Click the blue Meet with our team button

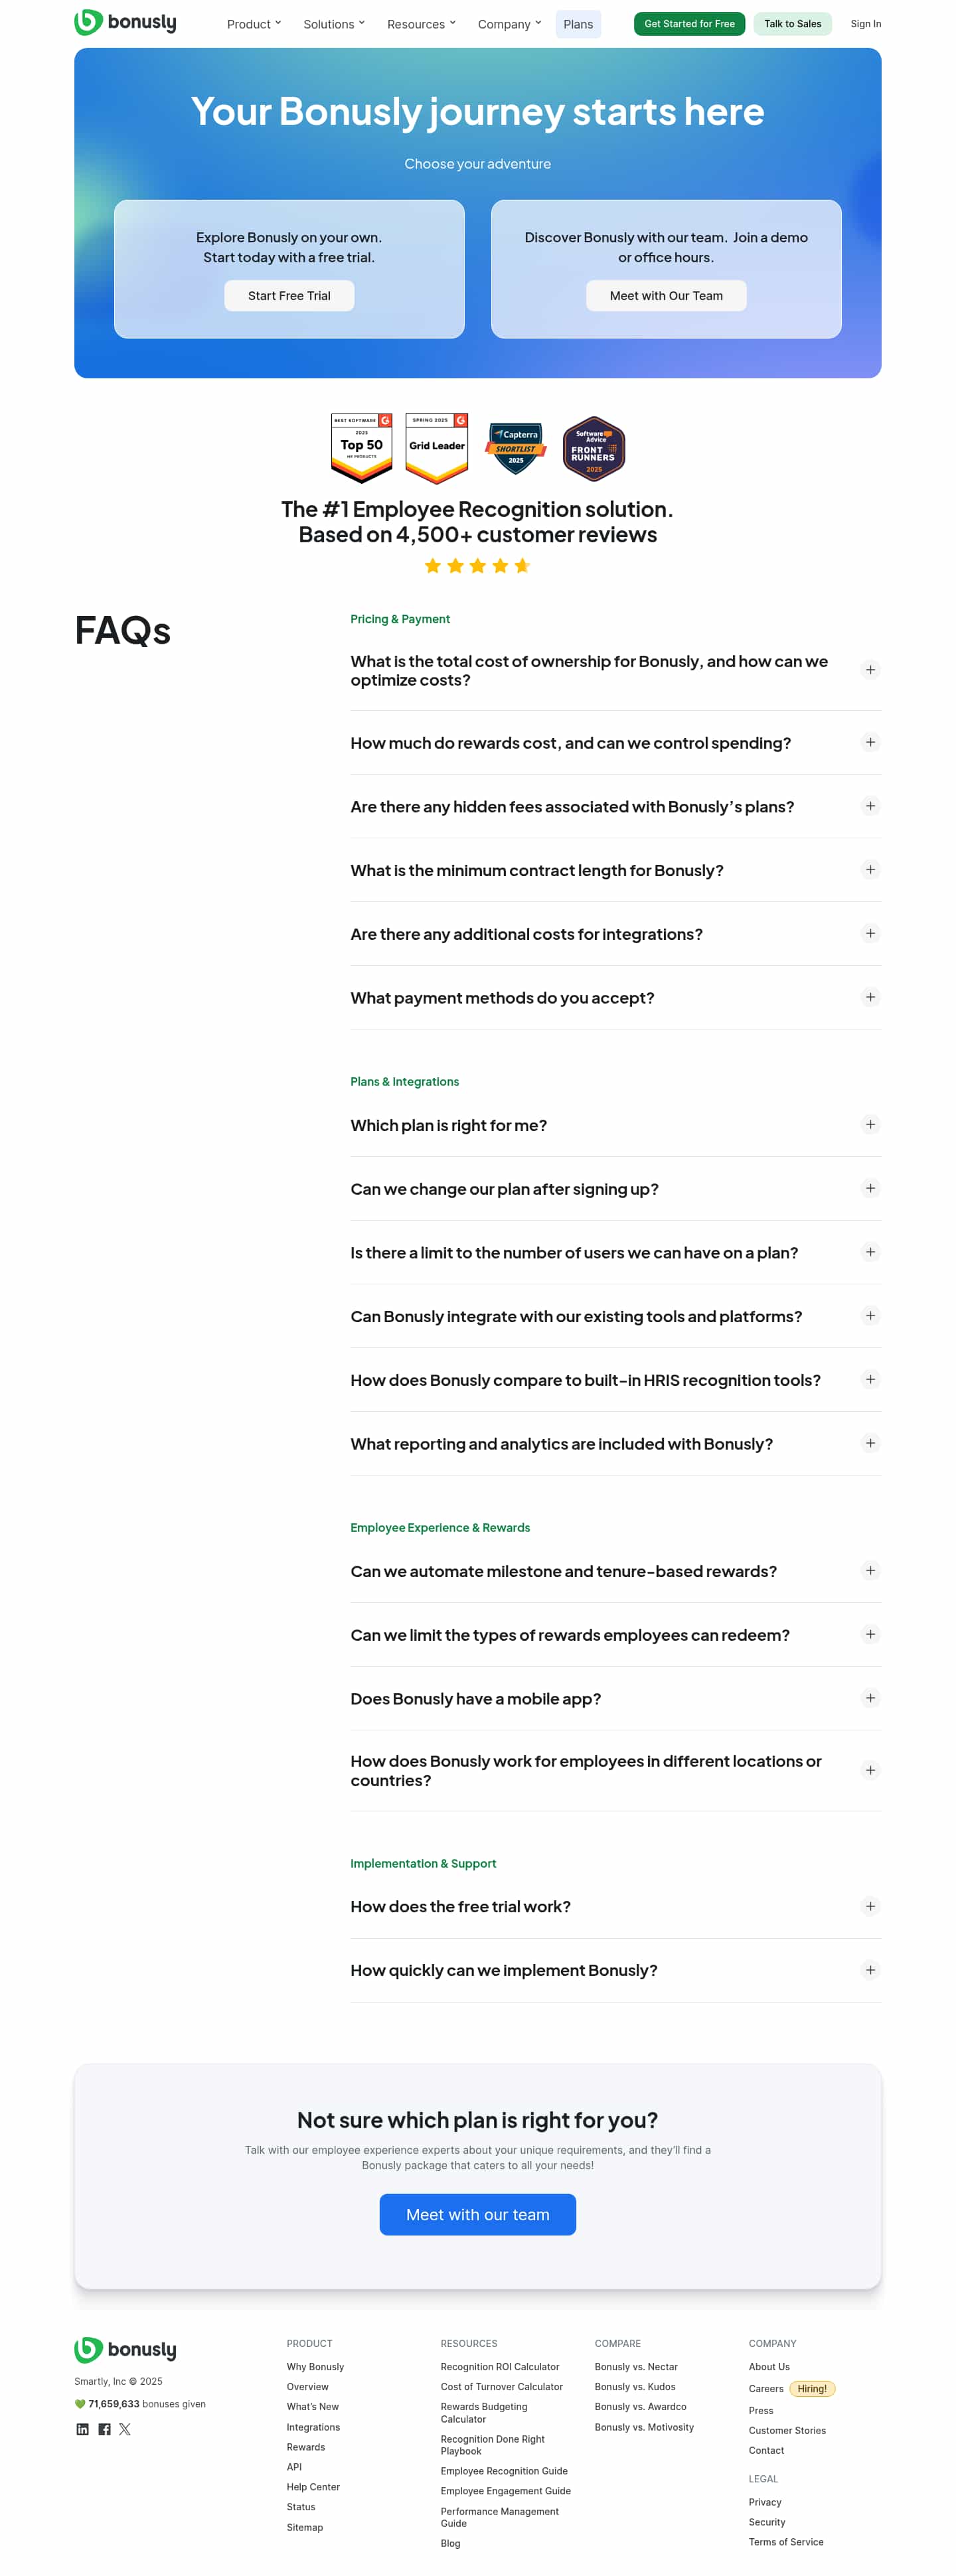coord(477,2214)
